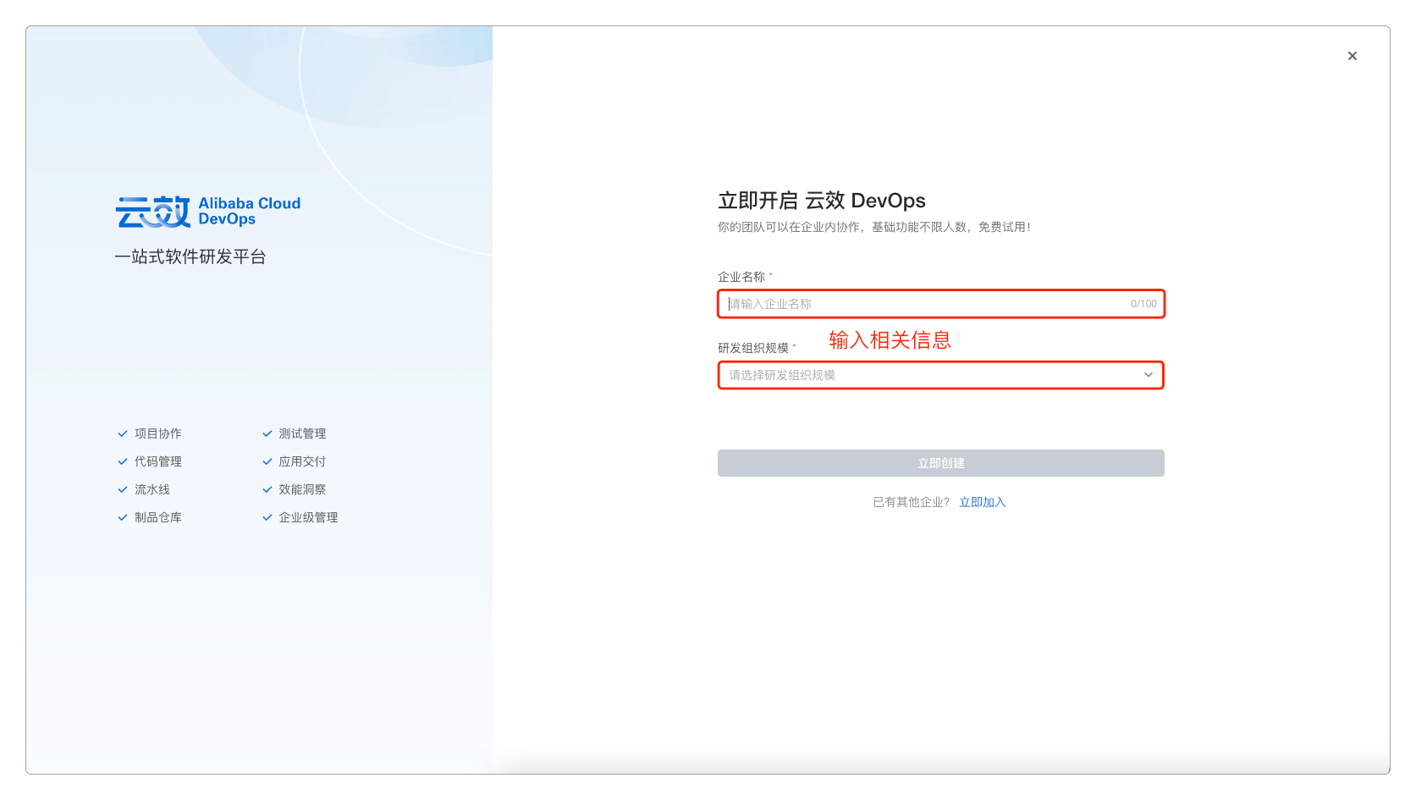Viewport: 1416px width, 800px height.
Task: Click the 企业名称 field label
Action: tap(741, 277)
